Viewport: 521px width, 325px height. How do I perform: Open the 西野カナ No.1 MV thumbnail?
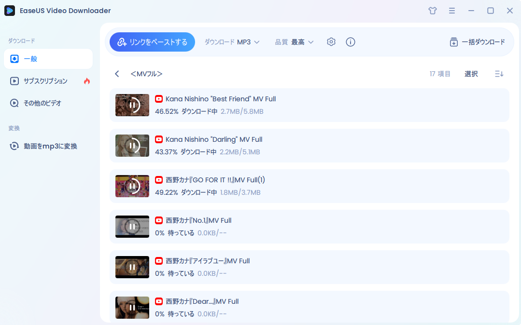132,227
